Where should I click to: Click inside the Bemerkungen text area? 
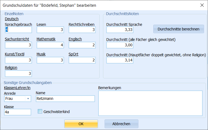point(150,103)
